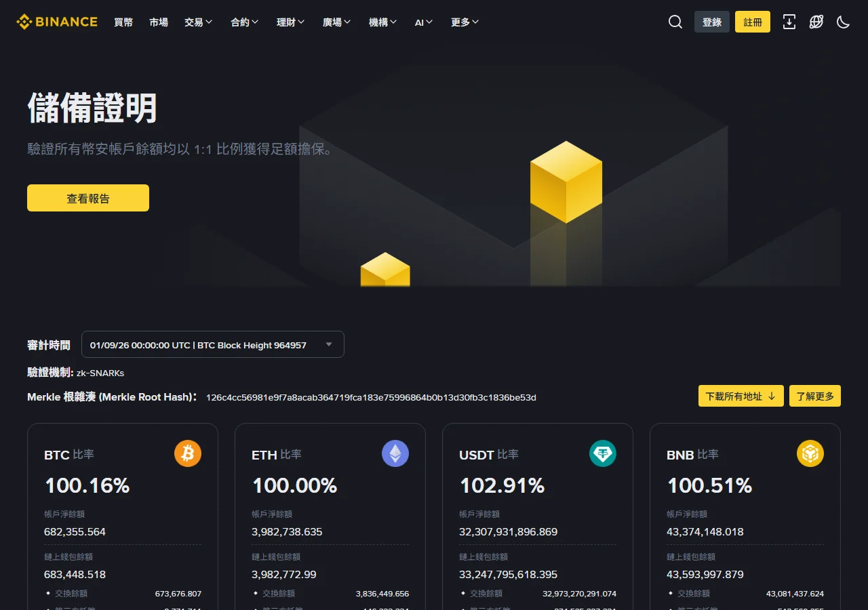The image size is (868, 610).
Task: Click the Bitcoin coin icon
Action: click(x=188, y=453)
